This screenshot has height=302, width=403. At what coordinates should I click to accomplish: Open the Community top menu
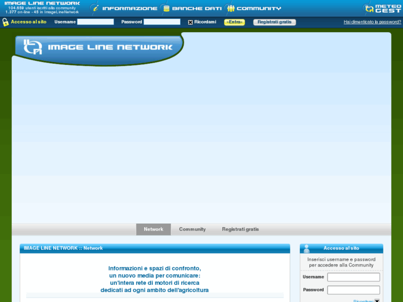tap(259, 8)
